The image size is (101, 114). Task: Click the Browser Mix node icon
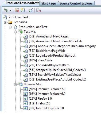(20, 84)
